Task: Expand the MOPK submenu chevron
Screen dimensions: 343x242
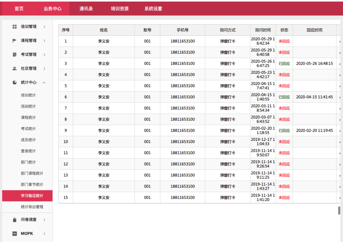Action: [x=44, y=233]
